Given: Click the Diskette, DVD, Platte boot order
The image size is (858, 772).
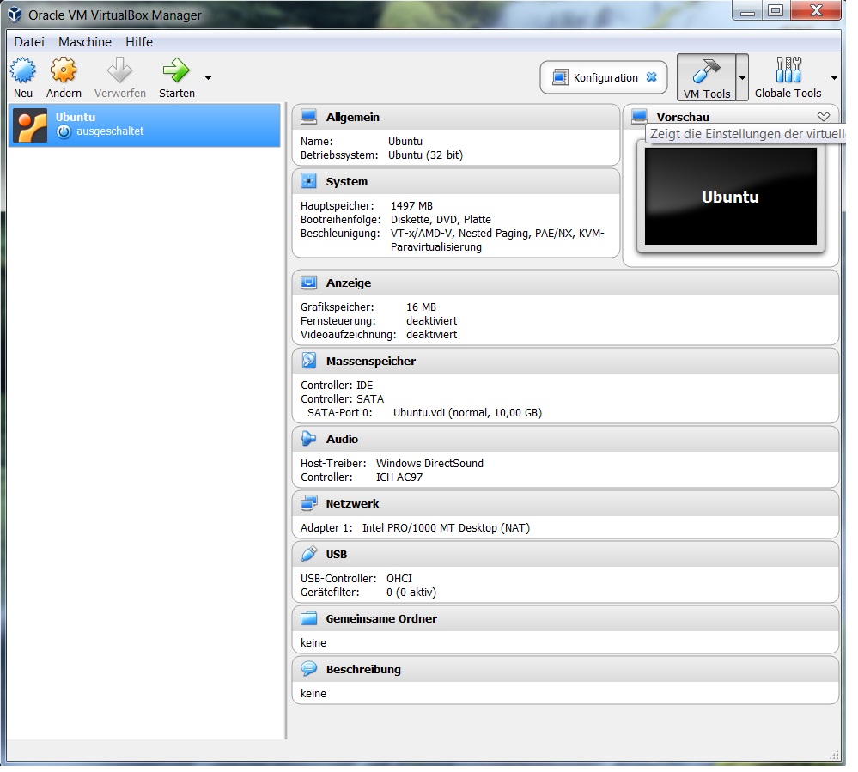Looking at the screenshot, I should [441, 220].
